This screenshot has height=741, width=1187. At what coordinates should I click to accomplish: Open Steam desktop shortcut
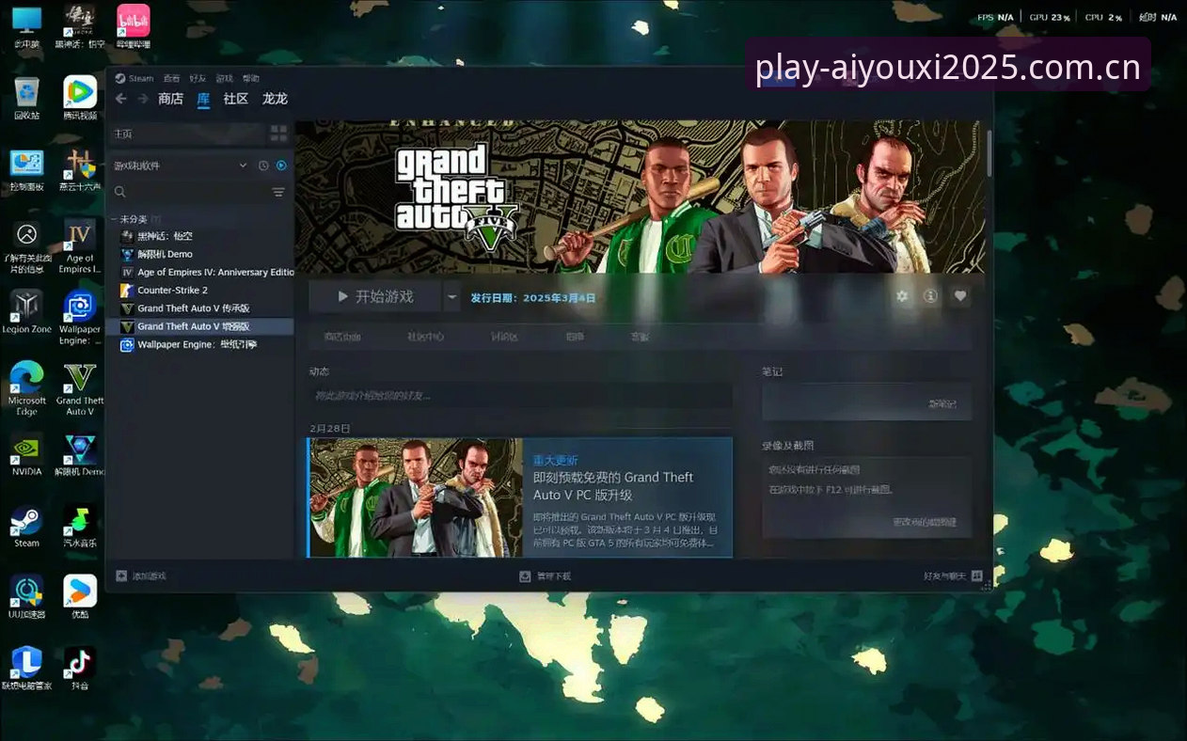click(x=26, y=527)
